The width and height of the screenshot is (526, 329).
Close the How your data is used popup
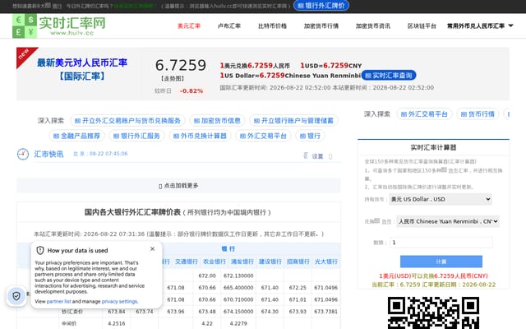tap(152, 248)
